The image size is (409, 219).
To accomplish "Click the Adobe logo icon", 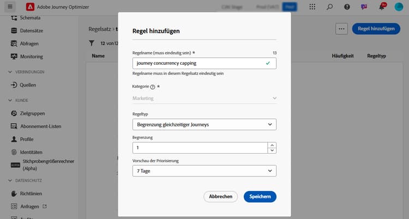I will [x=30, y=7].
